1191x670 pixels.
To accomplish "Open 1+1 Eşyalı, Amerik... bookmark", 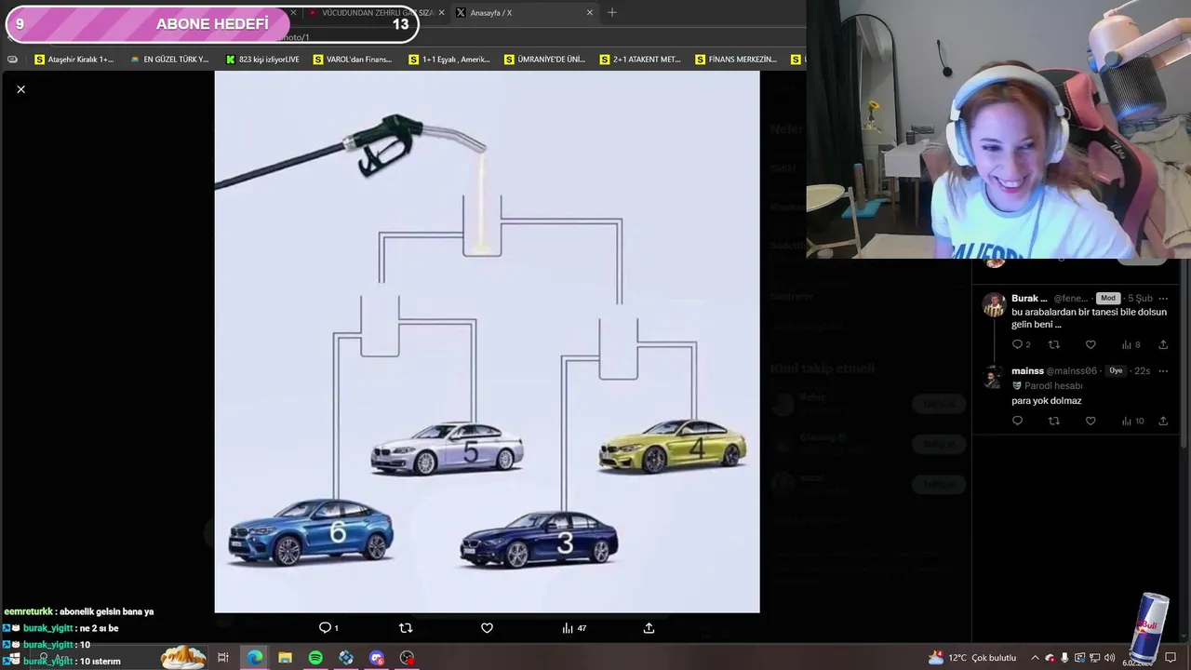I will click(449, 60).
